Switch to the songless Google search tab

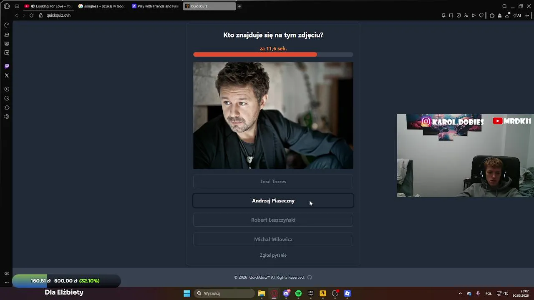(101, 6)
